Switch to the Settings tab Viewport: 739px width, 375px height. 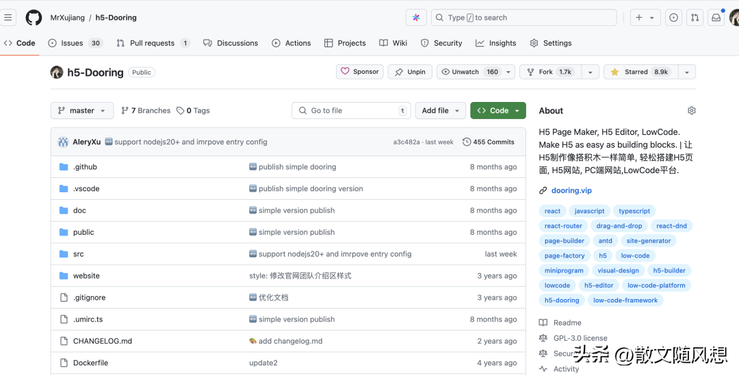pos(550,43)
